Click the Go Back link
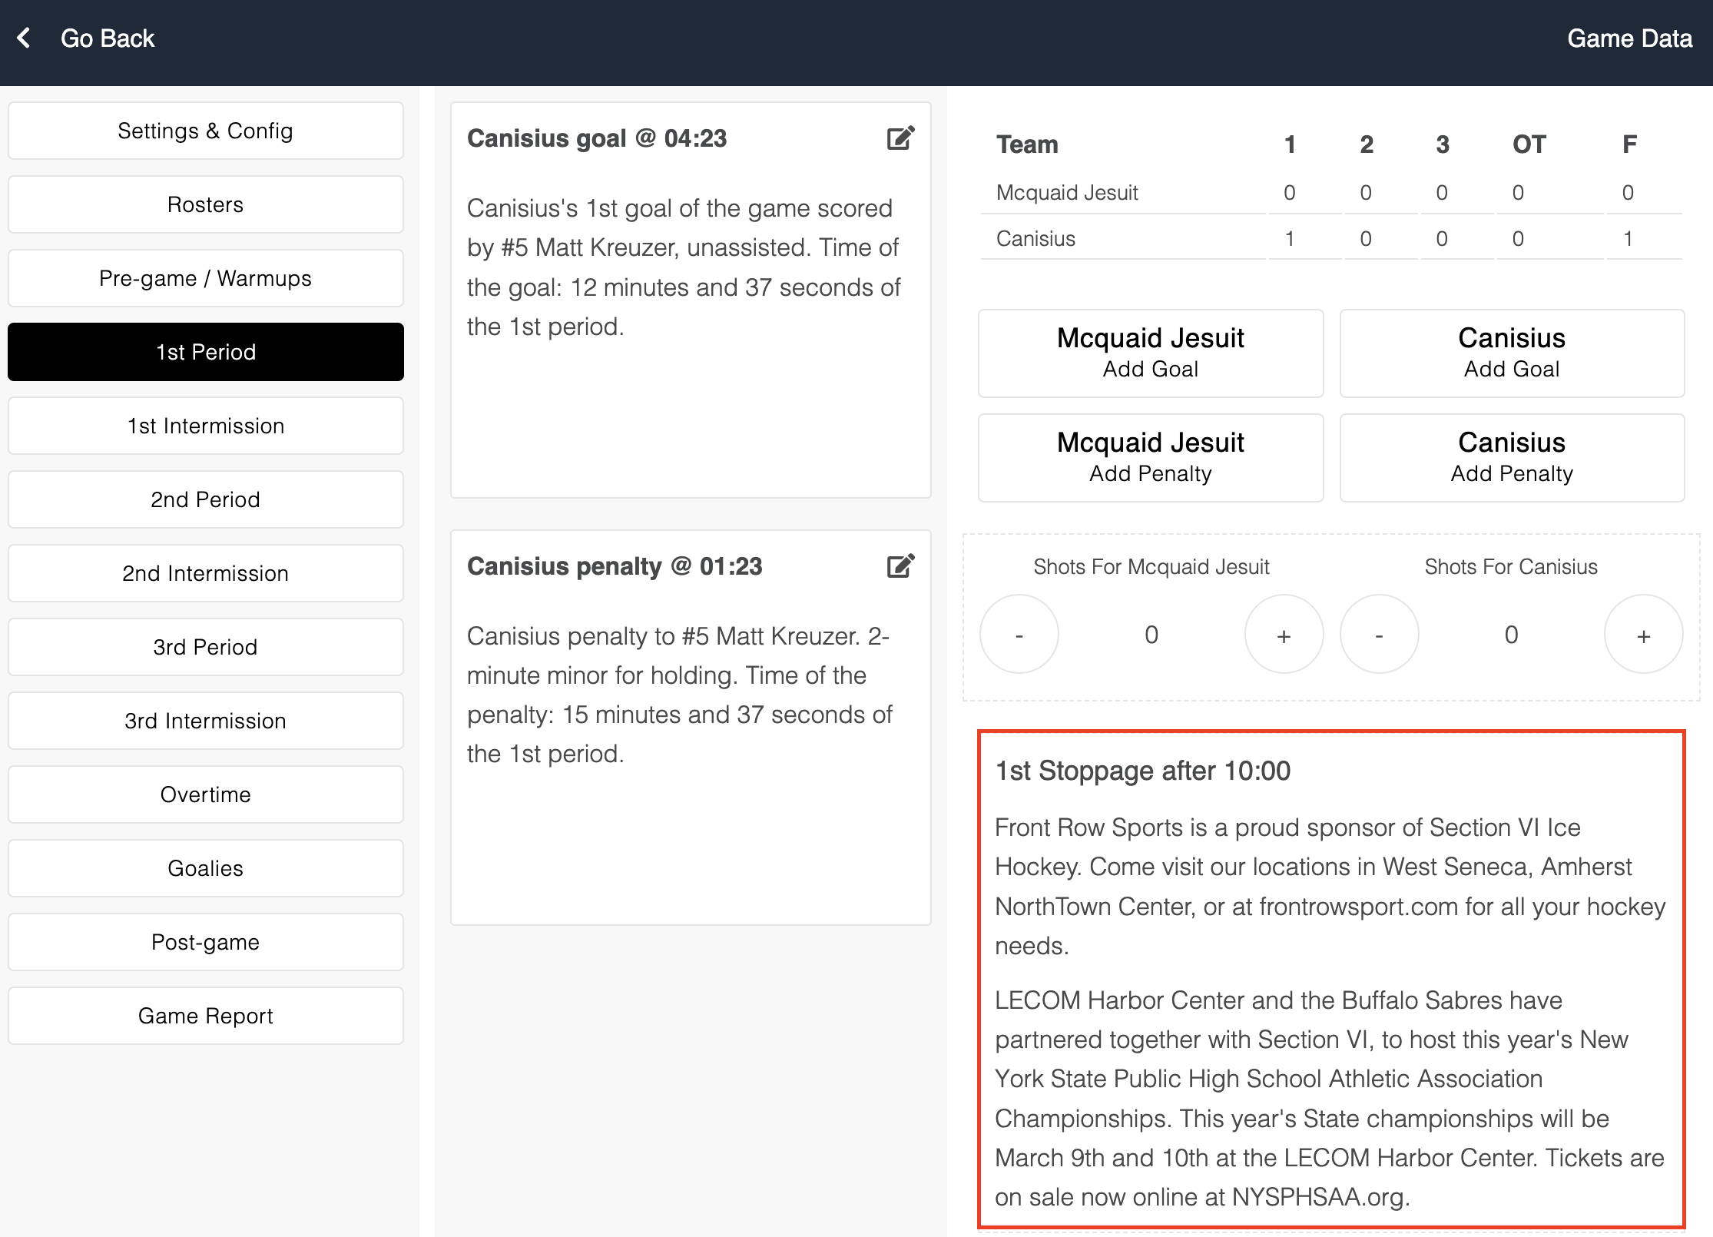 pyautogui.click(x=108, y=38)
